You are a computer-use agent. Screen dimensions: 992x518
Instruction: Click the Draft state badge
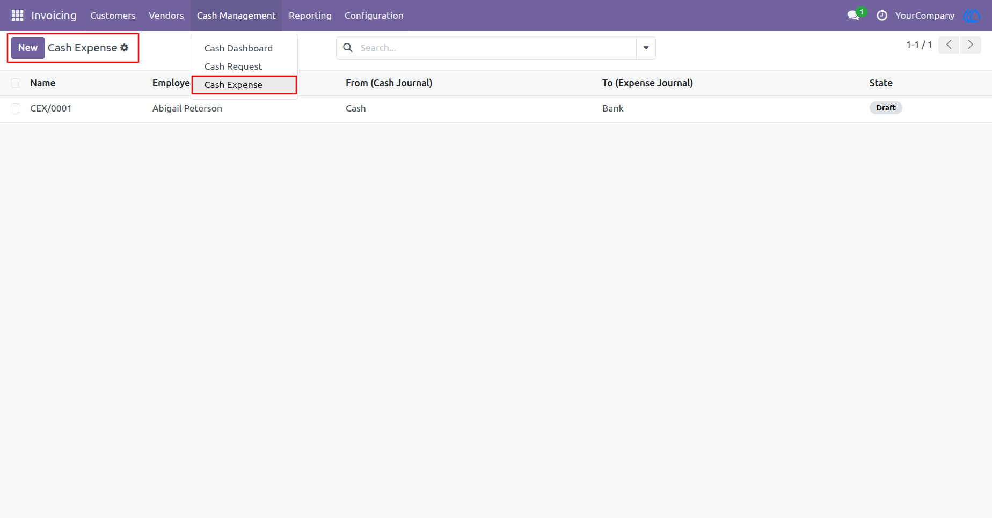pos(886,108)
